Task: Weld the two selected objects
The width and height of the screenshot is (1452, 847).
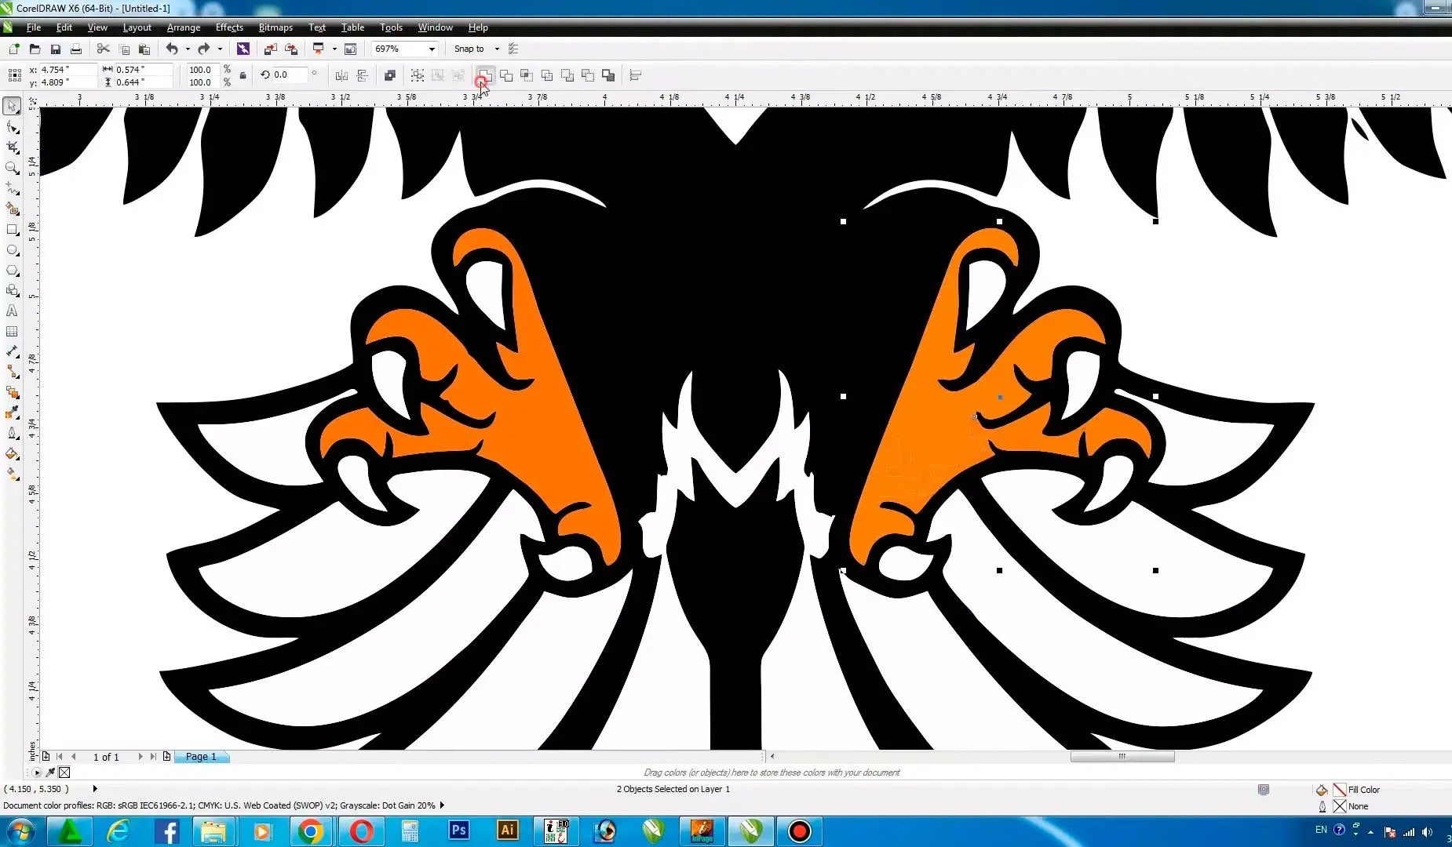Action: [x=485, y=76]
